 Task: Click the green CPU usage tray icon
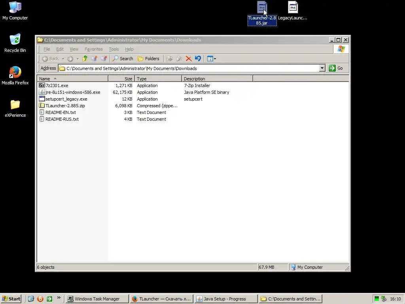coord(377,299)
